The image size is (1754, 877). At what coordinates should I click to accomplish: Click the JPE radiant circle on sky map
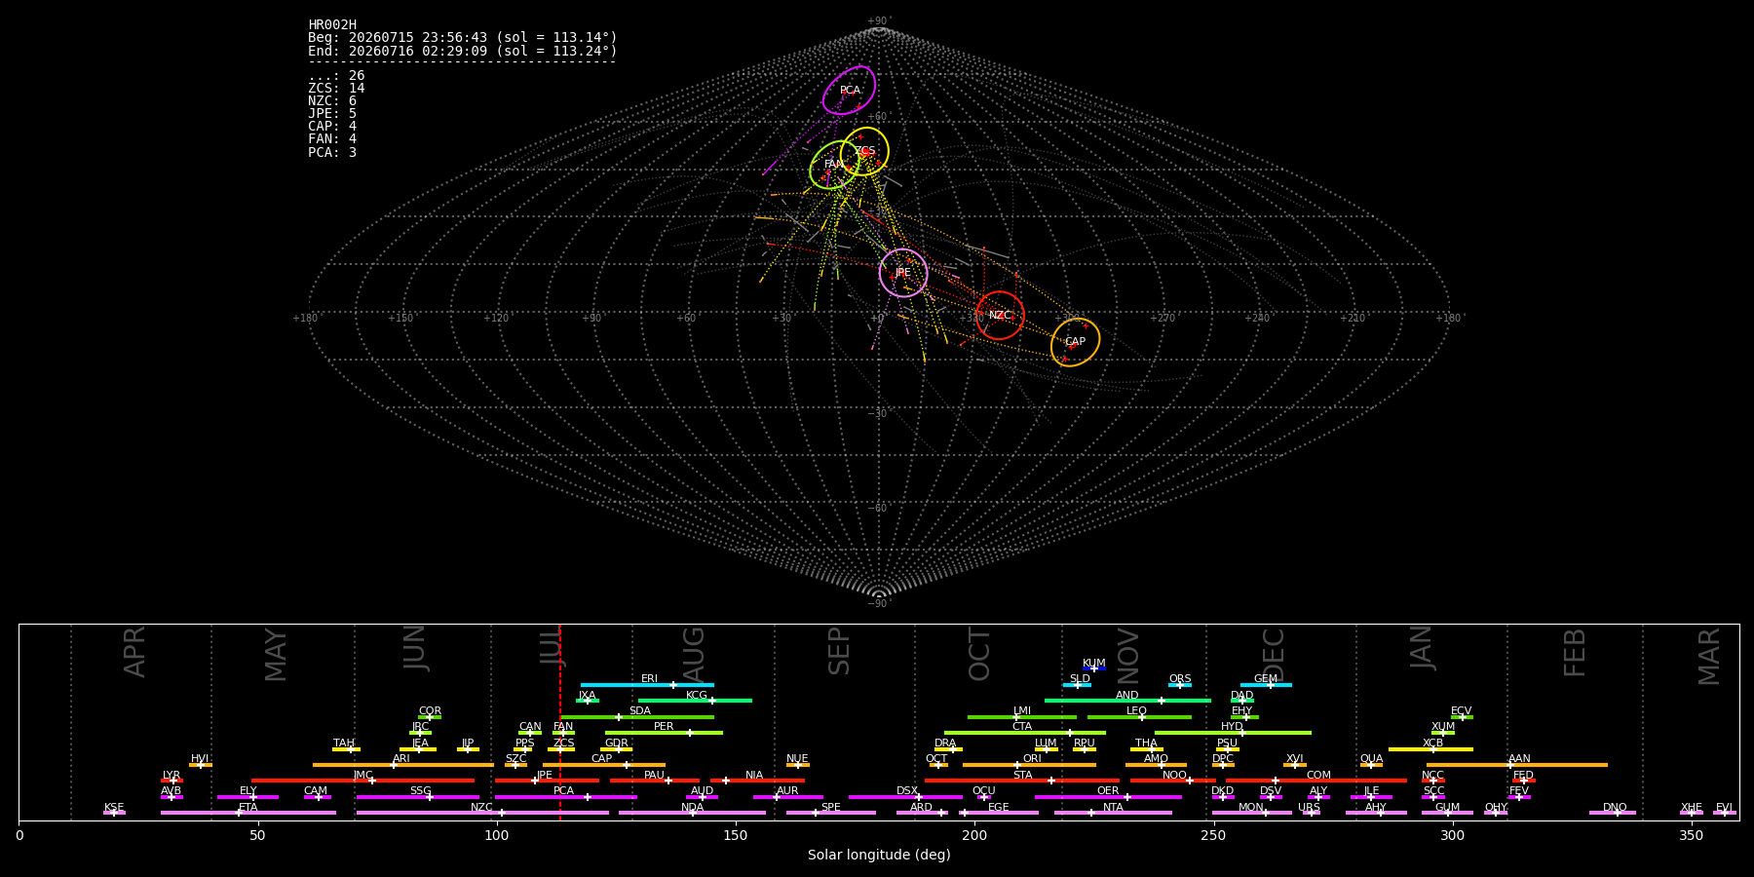pos(903,273)
